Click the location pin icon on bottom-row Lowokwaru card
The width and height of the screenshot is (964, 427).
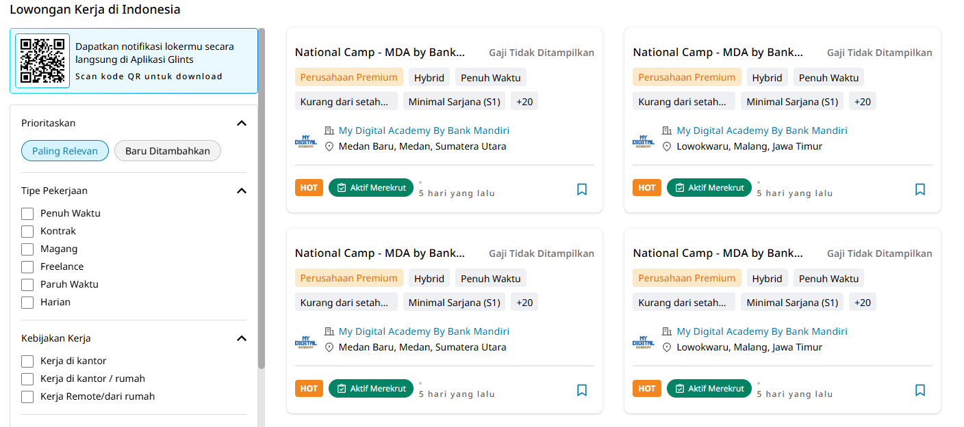667,347
